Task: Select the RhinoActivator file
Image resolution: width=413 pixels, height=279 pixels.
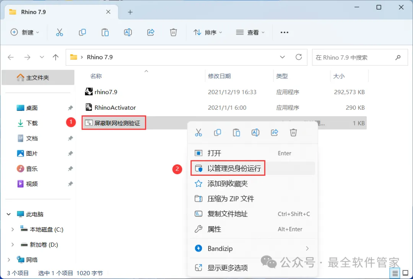Action: click(x=224, y=108)
